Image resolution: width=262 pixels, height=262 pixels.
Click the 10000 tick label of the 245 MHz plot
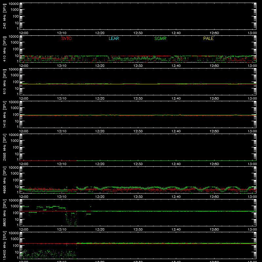14,4
